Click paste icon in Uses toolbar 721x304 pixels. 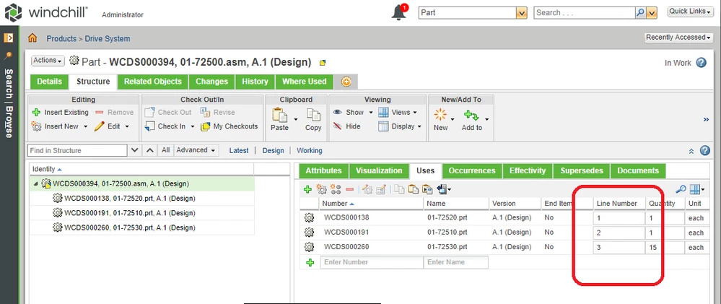point(414,189)
